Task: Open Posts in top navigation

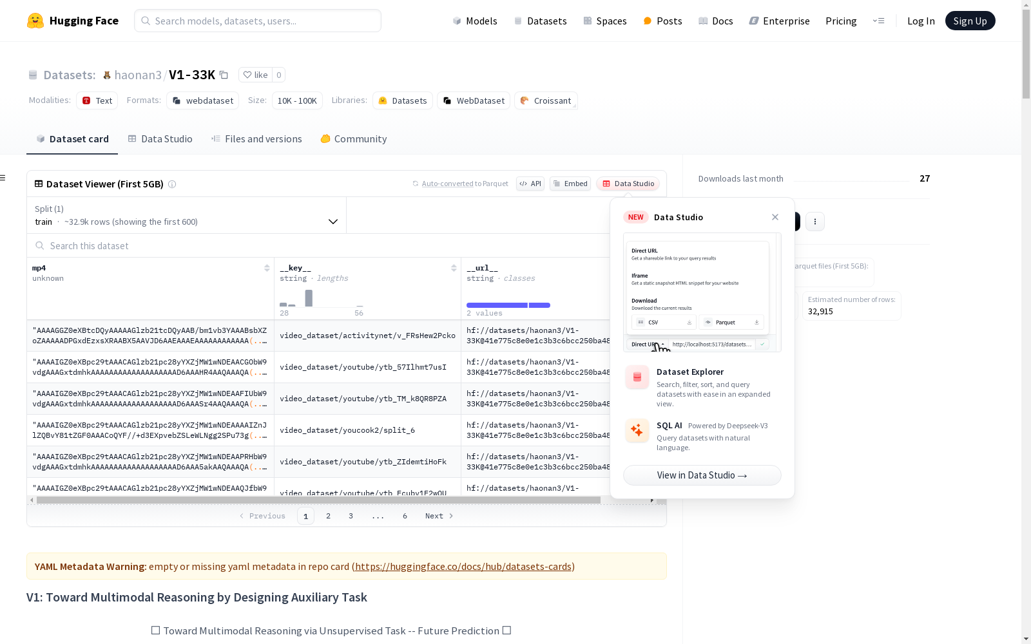Action: 662,21
